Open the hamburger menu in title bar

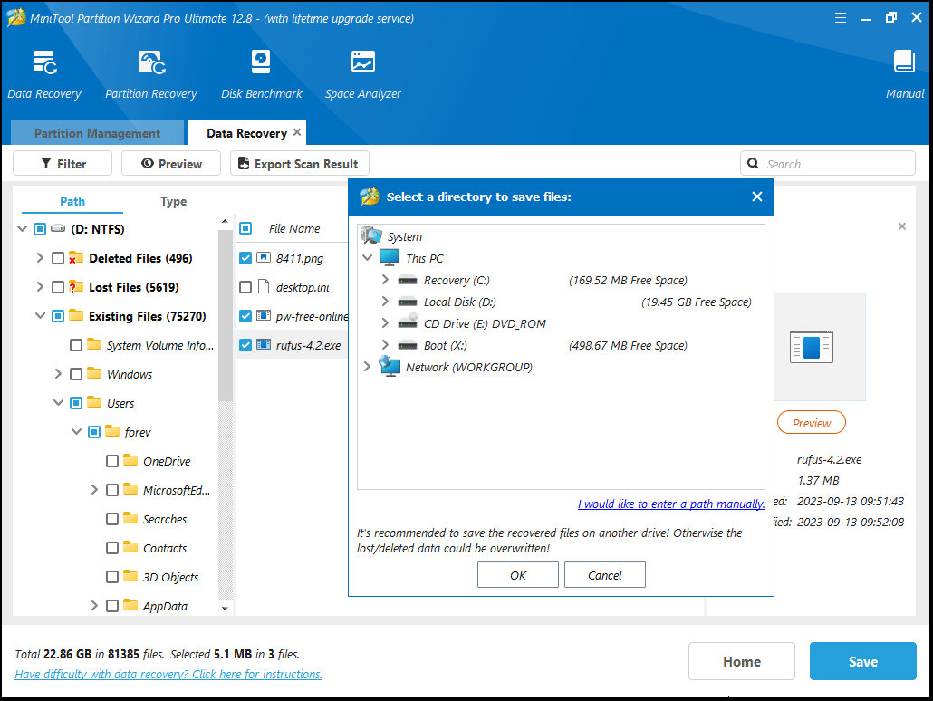coord(841,18)
